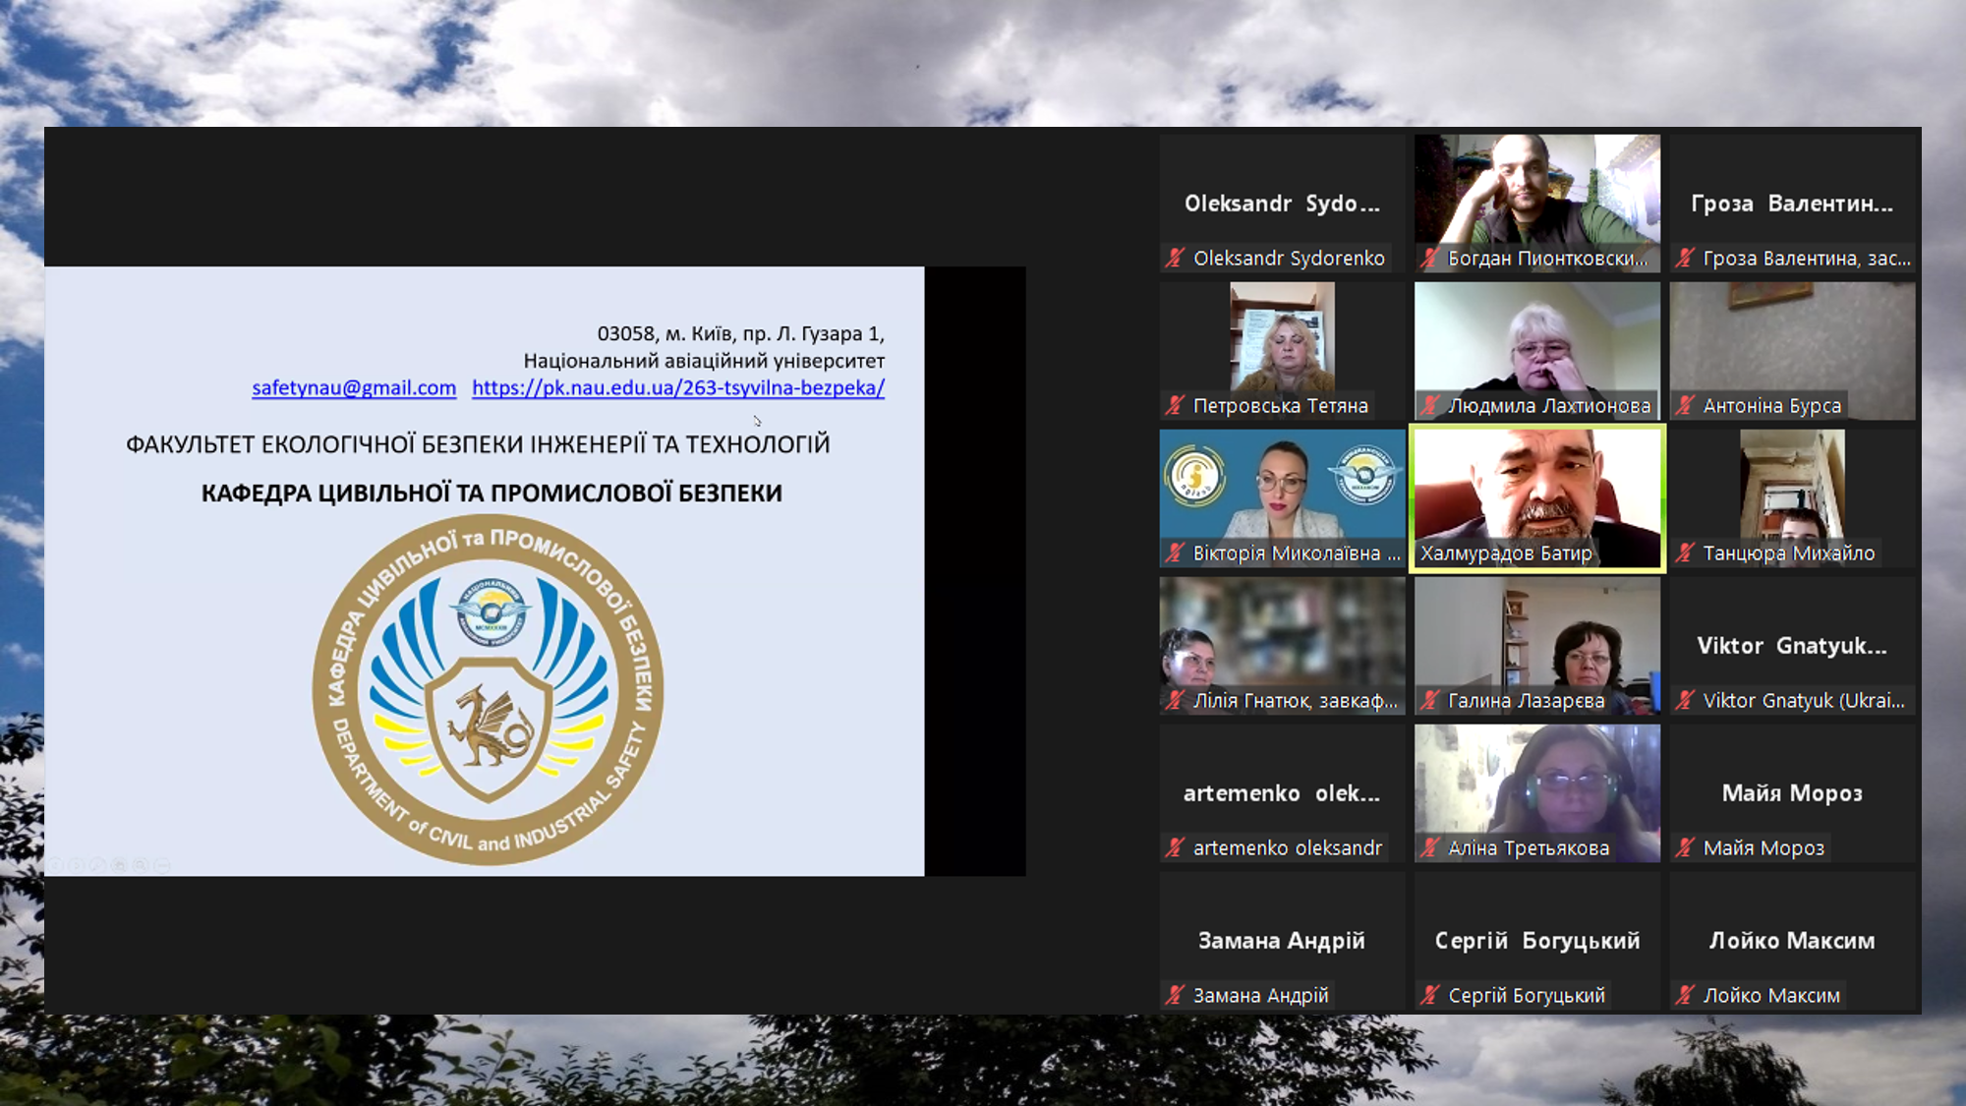
Task: Click muted mic icon for Танцюра Михайло
Action: click(1685, 553)
